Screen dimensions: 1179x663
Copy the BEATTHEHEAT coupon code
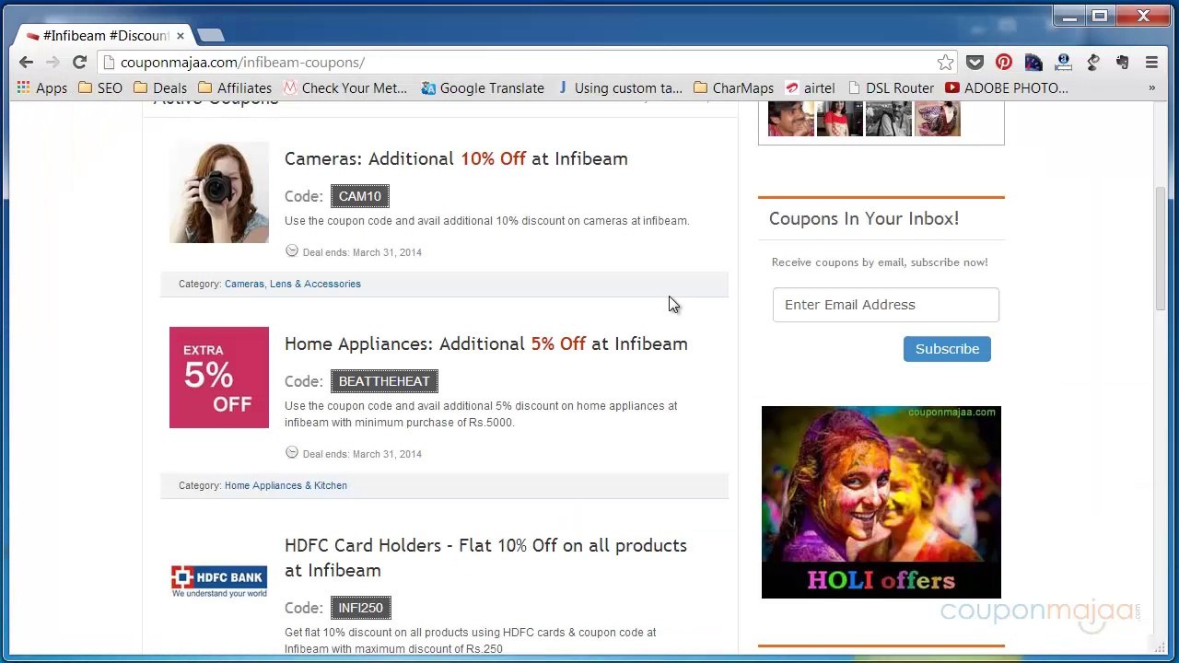point(384,381)
